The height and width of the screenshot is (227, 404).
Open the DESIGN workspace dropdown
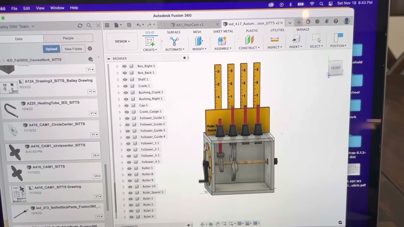pos(122,41)
